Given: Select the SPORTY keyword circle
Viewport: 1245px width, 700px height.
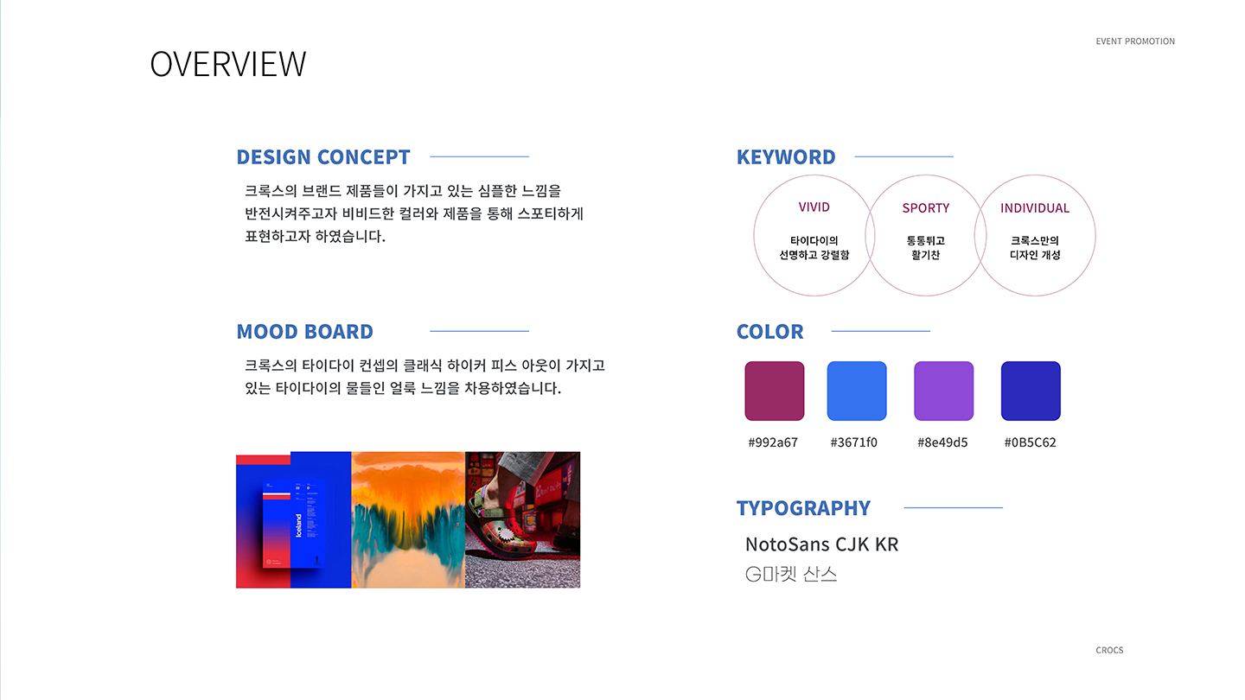Looking at the screenshot, I should coord(925,233).
